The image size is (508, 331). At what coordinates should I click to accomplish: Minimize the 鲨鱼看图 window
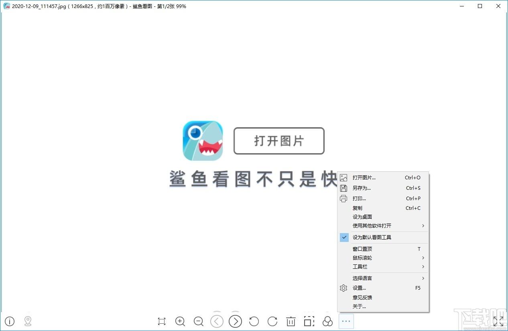click(x=461, y=6)
